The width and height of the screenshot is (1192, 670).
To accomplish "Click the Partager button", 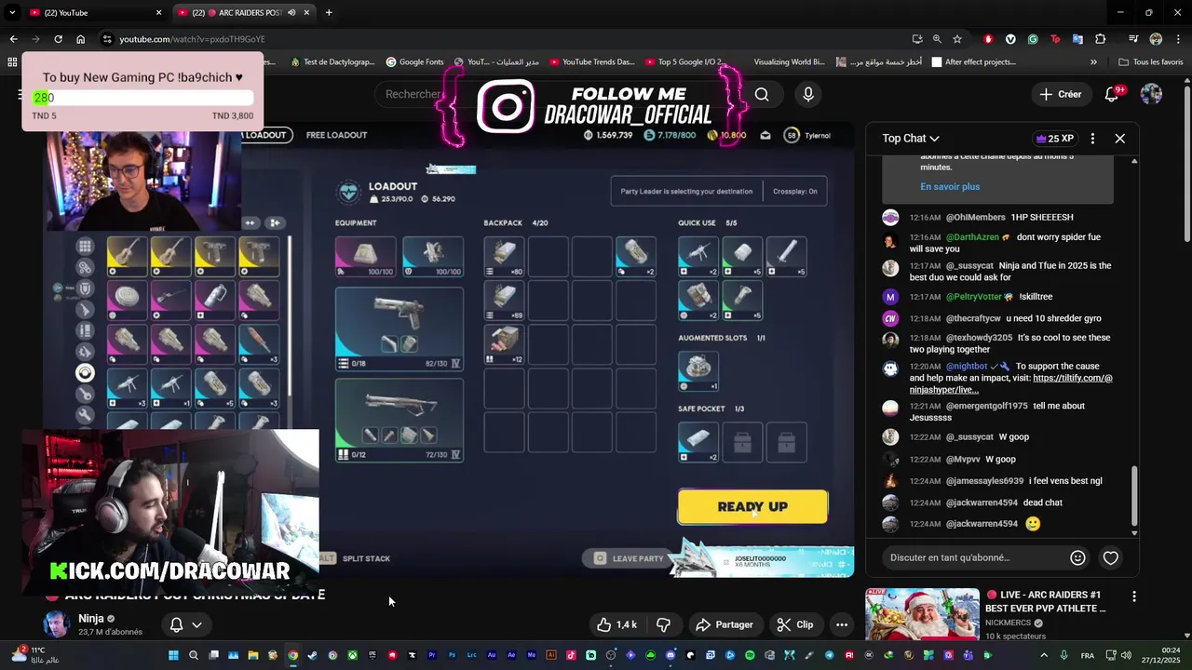I will pos(724,624).
